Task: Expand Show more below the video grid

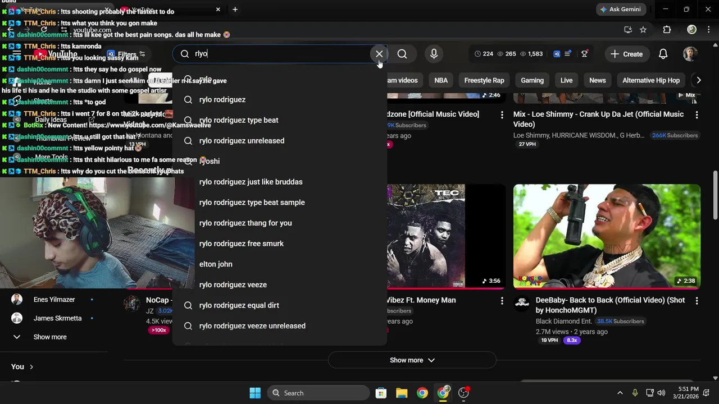Action: point(412,360)
